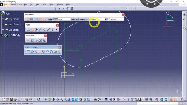Toggle Dimensional Constraints in Sketch tools
Screen dimensions: 187x105
click(x=45, y=19)
